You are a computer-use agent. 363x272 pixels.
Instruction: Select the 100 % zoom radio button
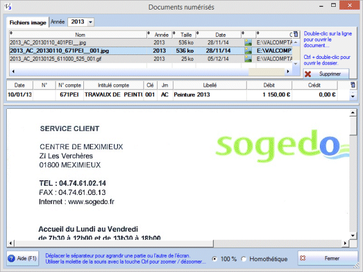(x=214, y=259)
